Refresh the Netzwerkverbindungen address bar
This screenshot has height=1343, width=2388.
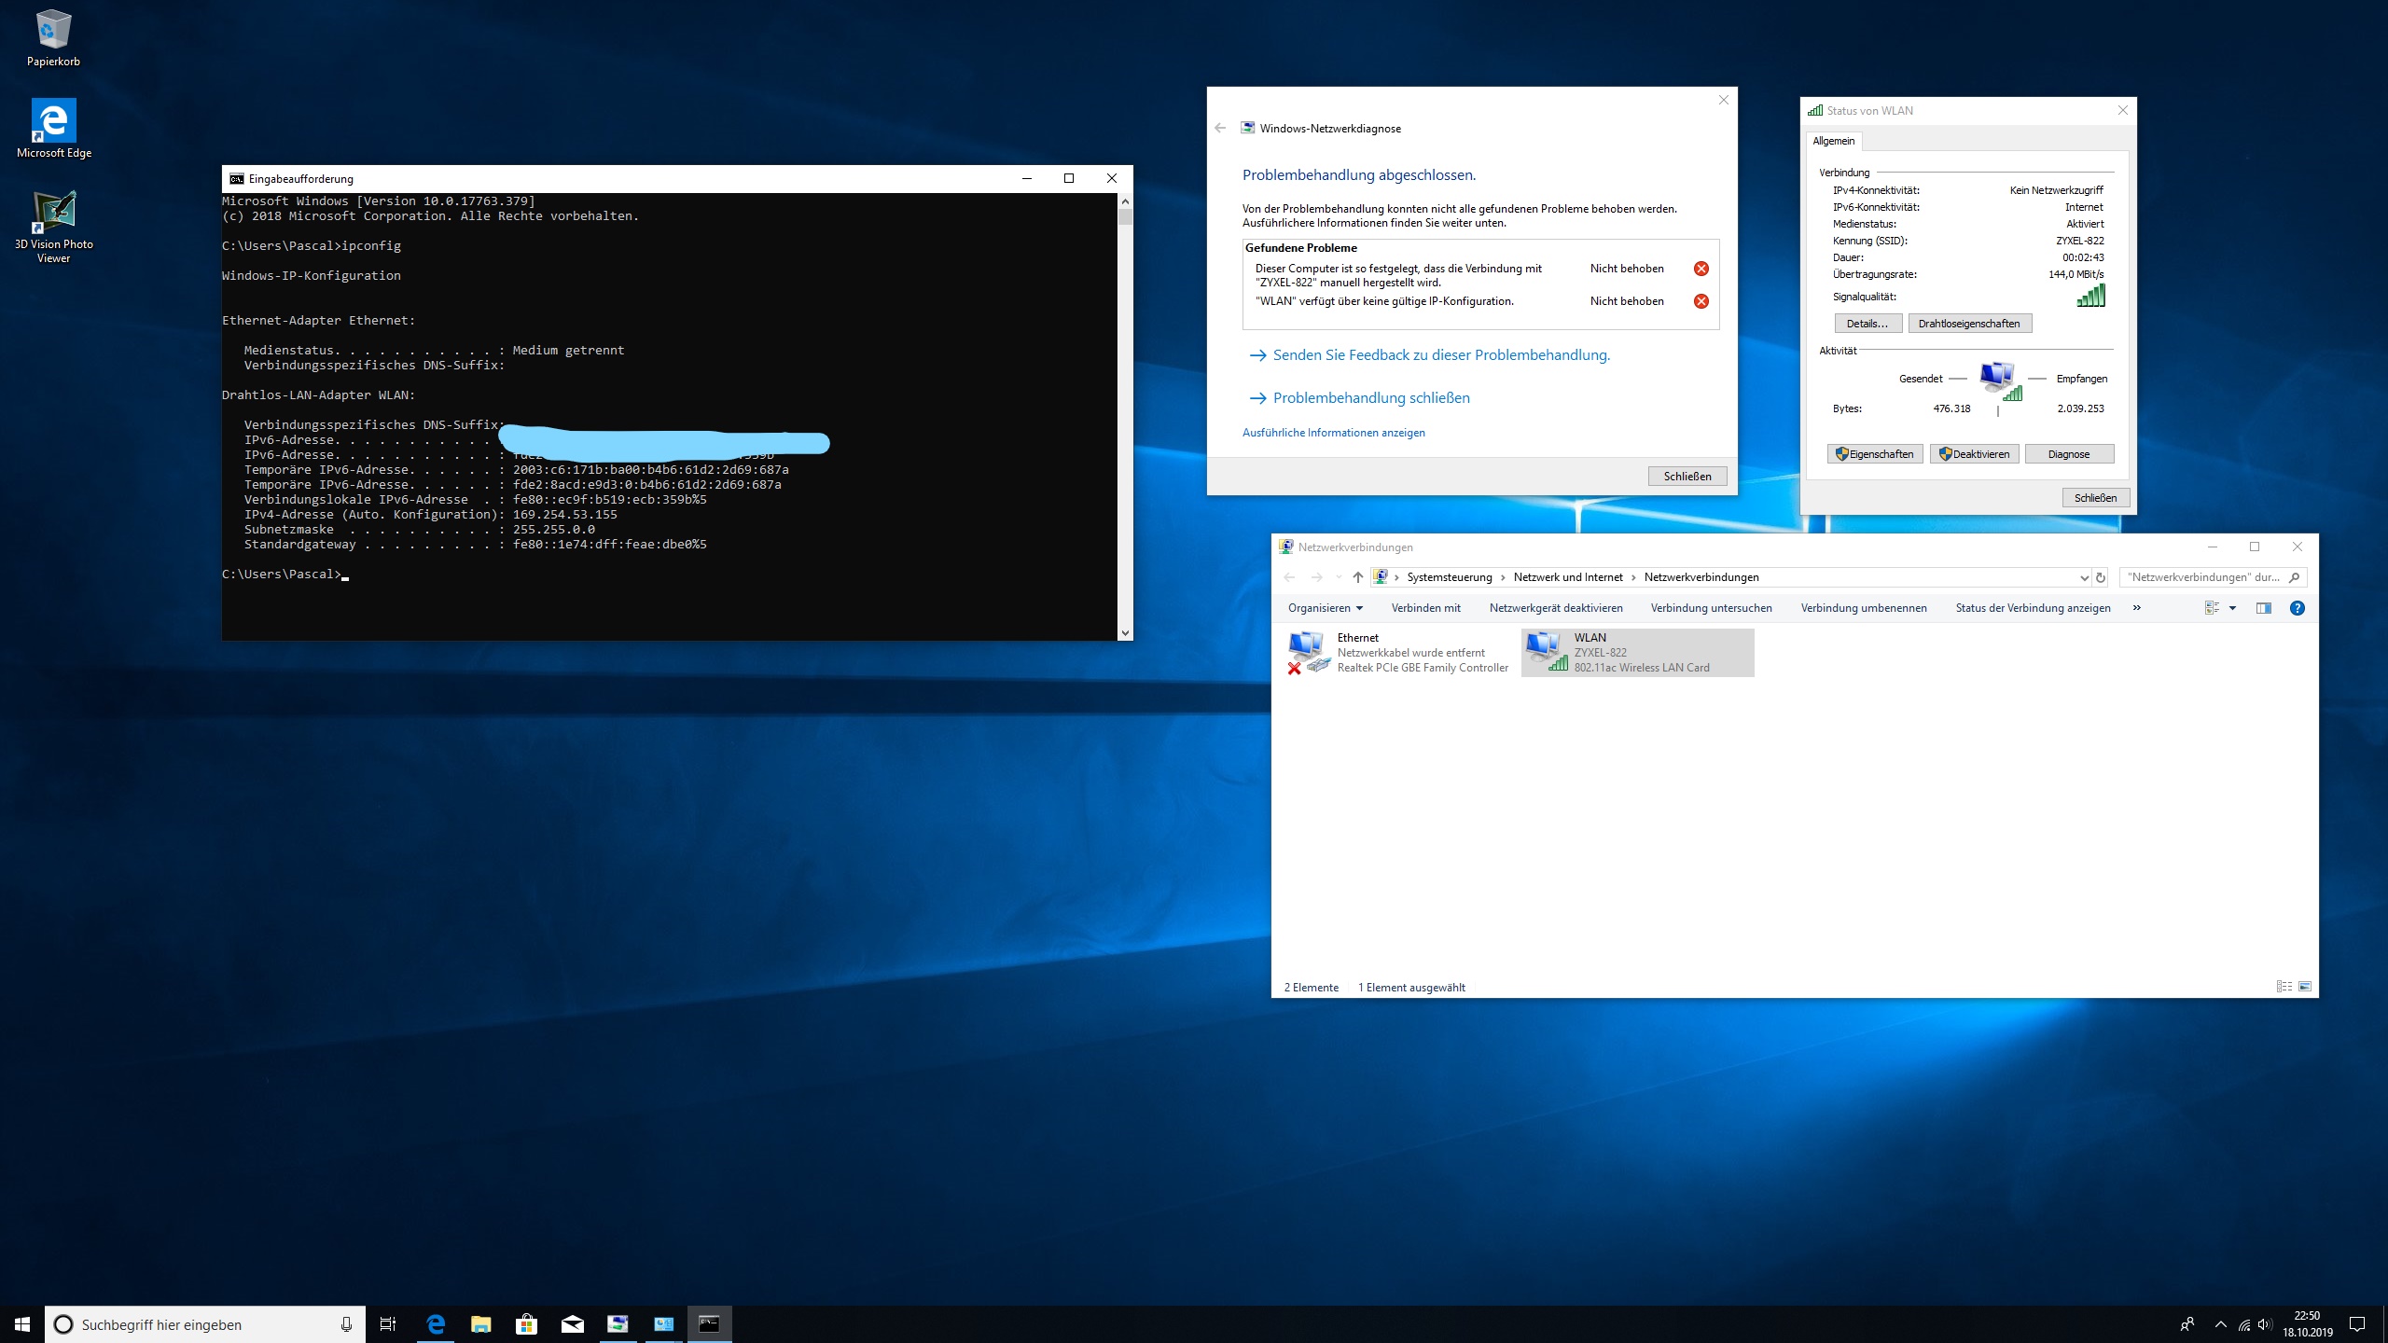(x=2101, y=577)
